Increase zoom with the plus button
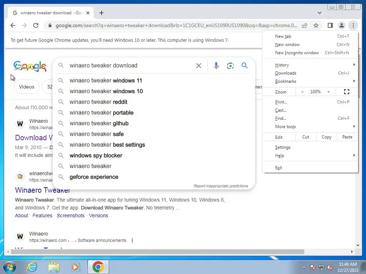This screenshot has width=366, height=274. click(x=328, y=92)
